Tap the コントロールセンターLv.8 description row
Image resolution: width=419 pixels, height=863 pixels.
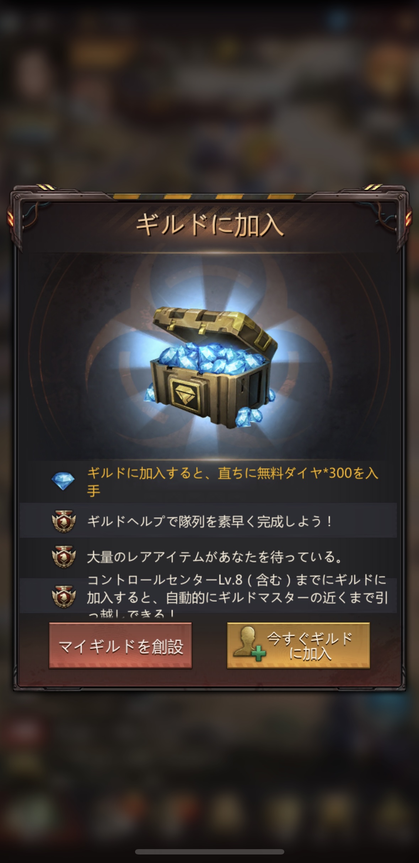tap(208, 595)
